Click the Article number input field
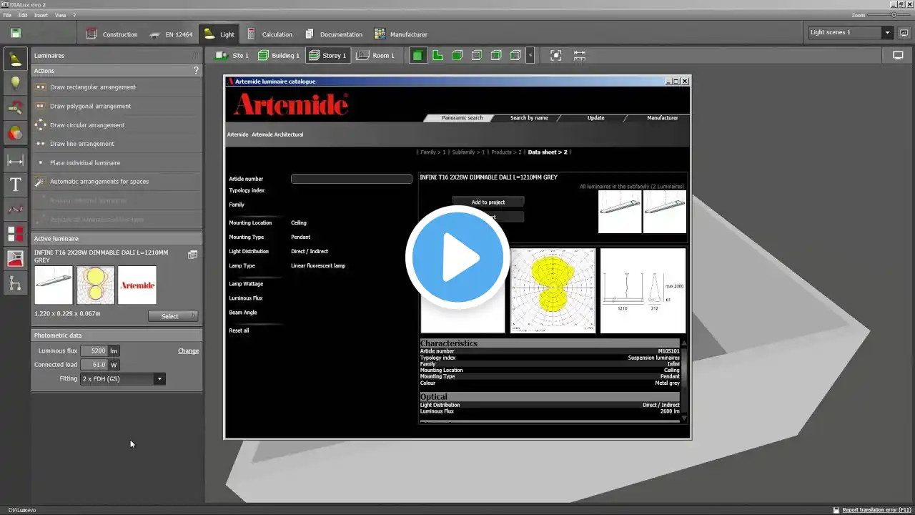Image resolution: width=915 pixels, height=515 pixels. click(351, 179)
